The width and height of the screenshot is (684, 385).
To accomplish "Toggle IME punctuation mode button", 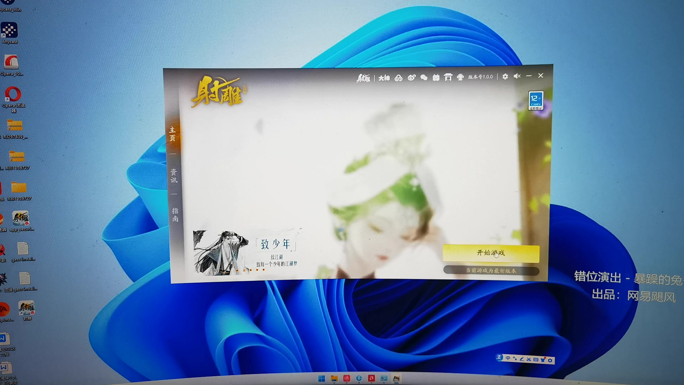I will point(515,359).
